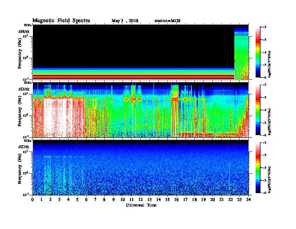Click the 'dD/dt' panel label

coord(24,89)
